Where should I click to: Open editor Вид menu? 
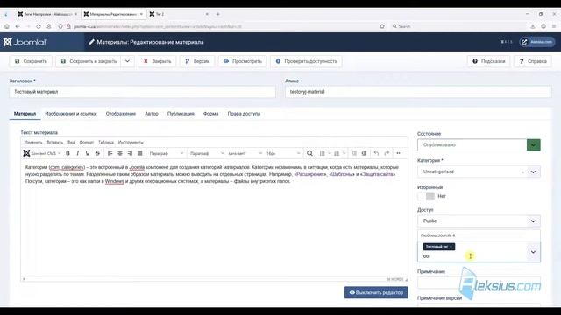(71, 142)
